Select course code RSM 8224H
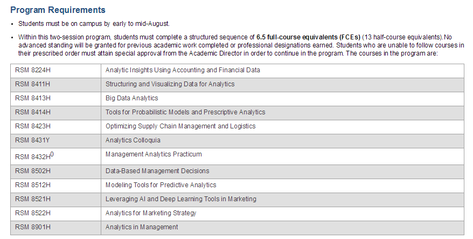Screen dimensions: 473x239 pos(33,70)
